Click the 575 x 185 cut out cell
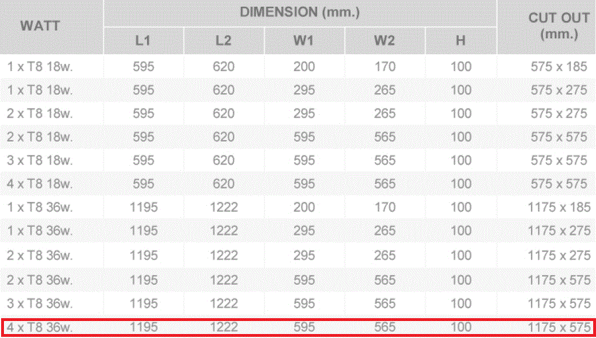 559,67
